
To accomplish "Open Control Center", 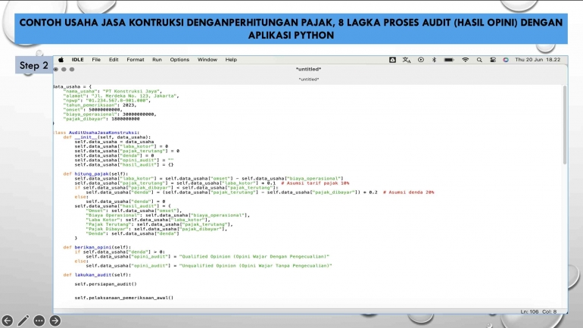I will pyautogui.click(x=493, y=60).
